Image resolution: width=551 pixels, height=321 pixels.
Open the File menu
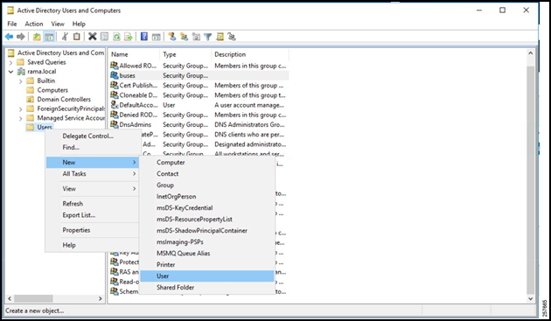[12, 24]
